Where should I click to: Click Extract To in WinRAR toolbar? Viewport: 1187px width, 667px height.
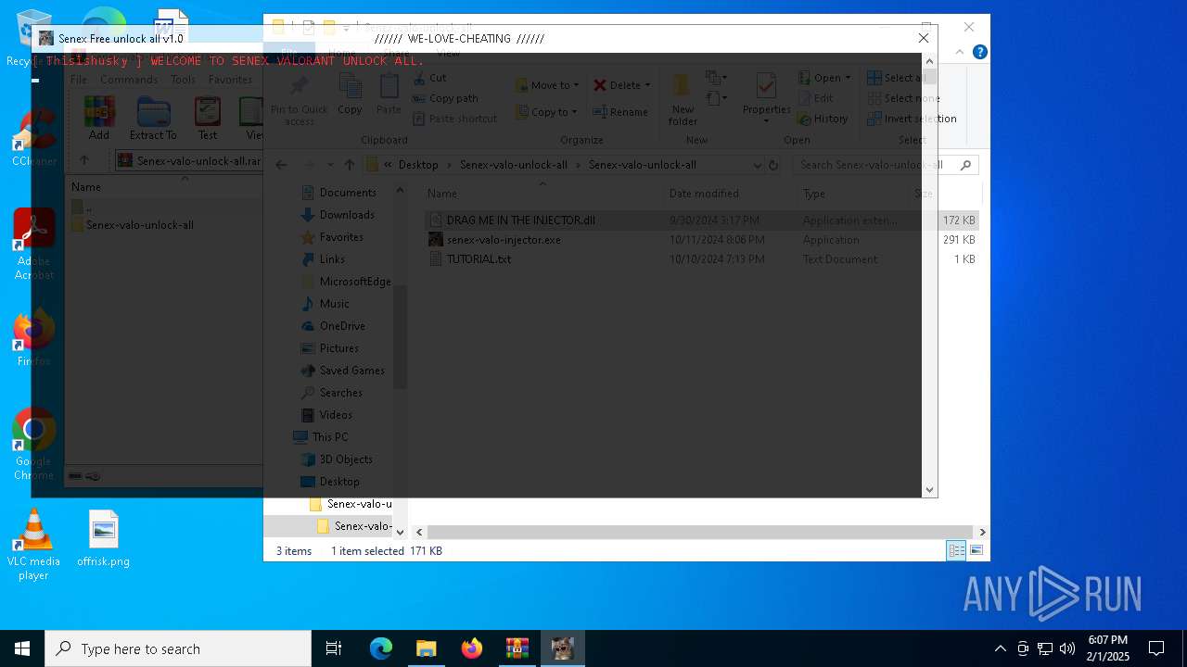coord(153,119)
